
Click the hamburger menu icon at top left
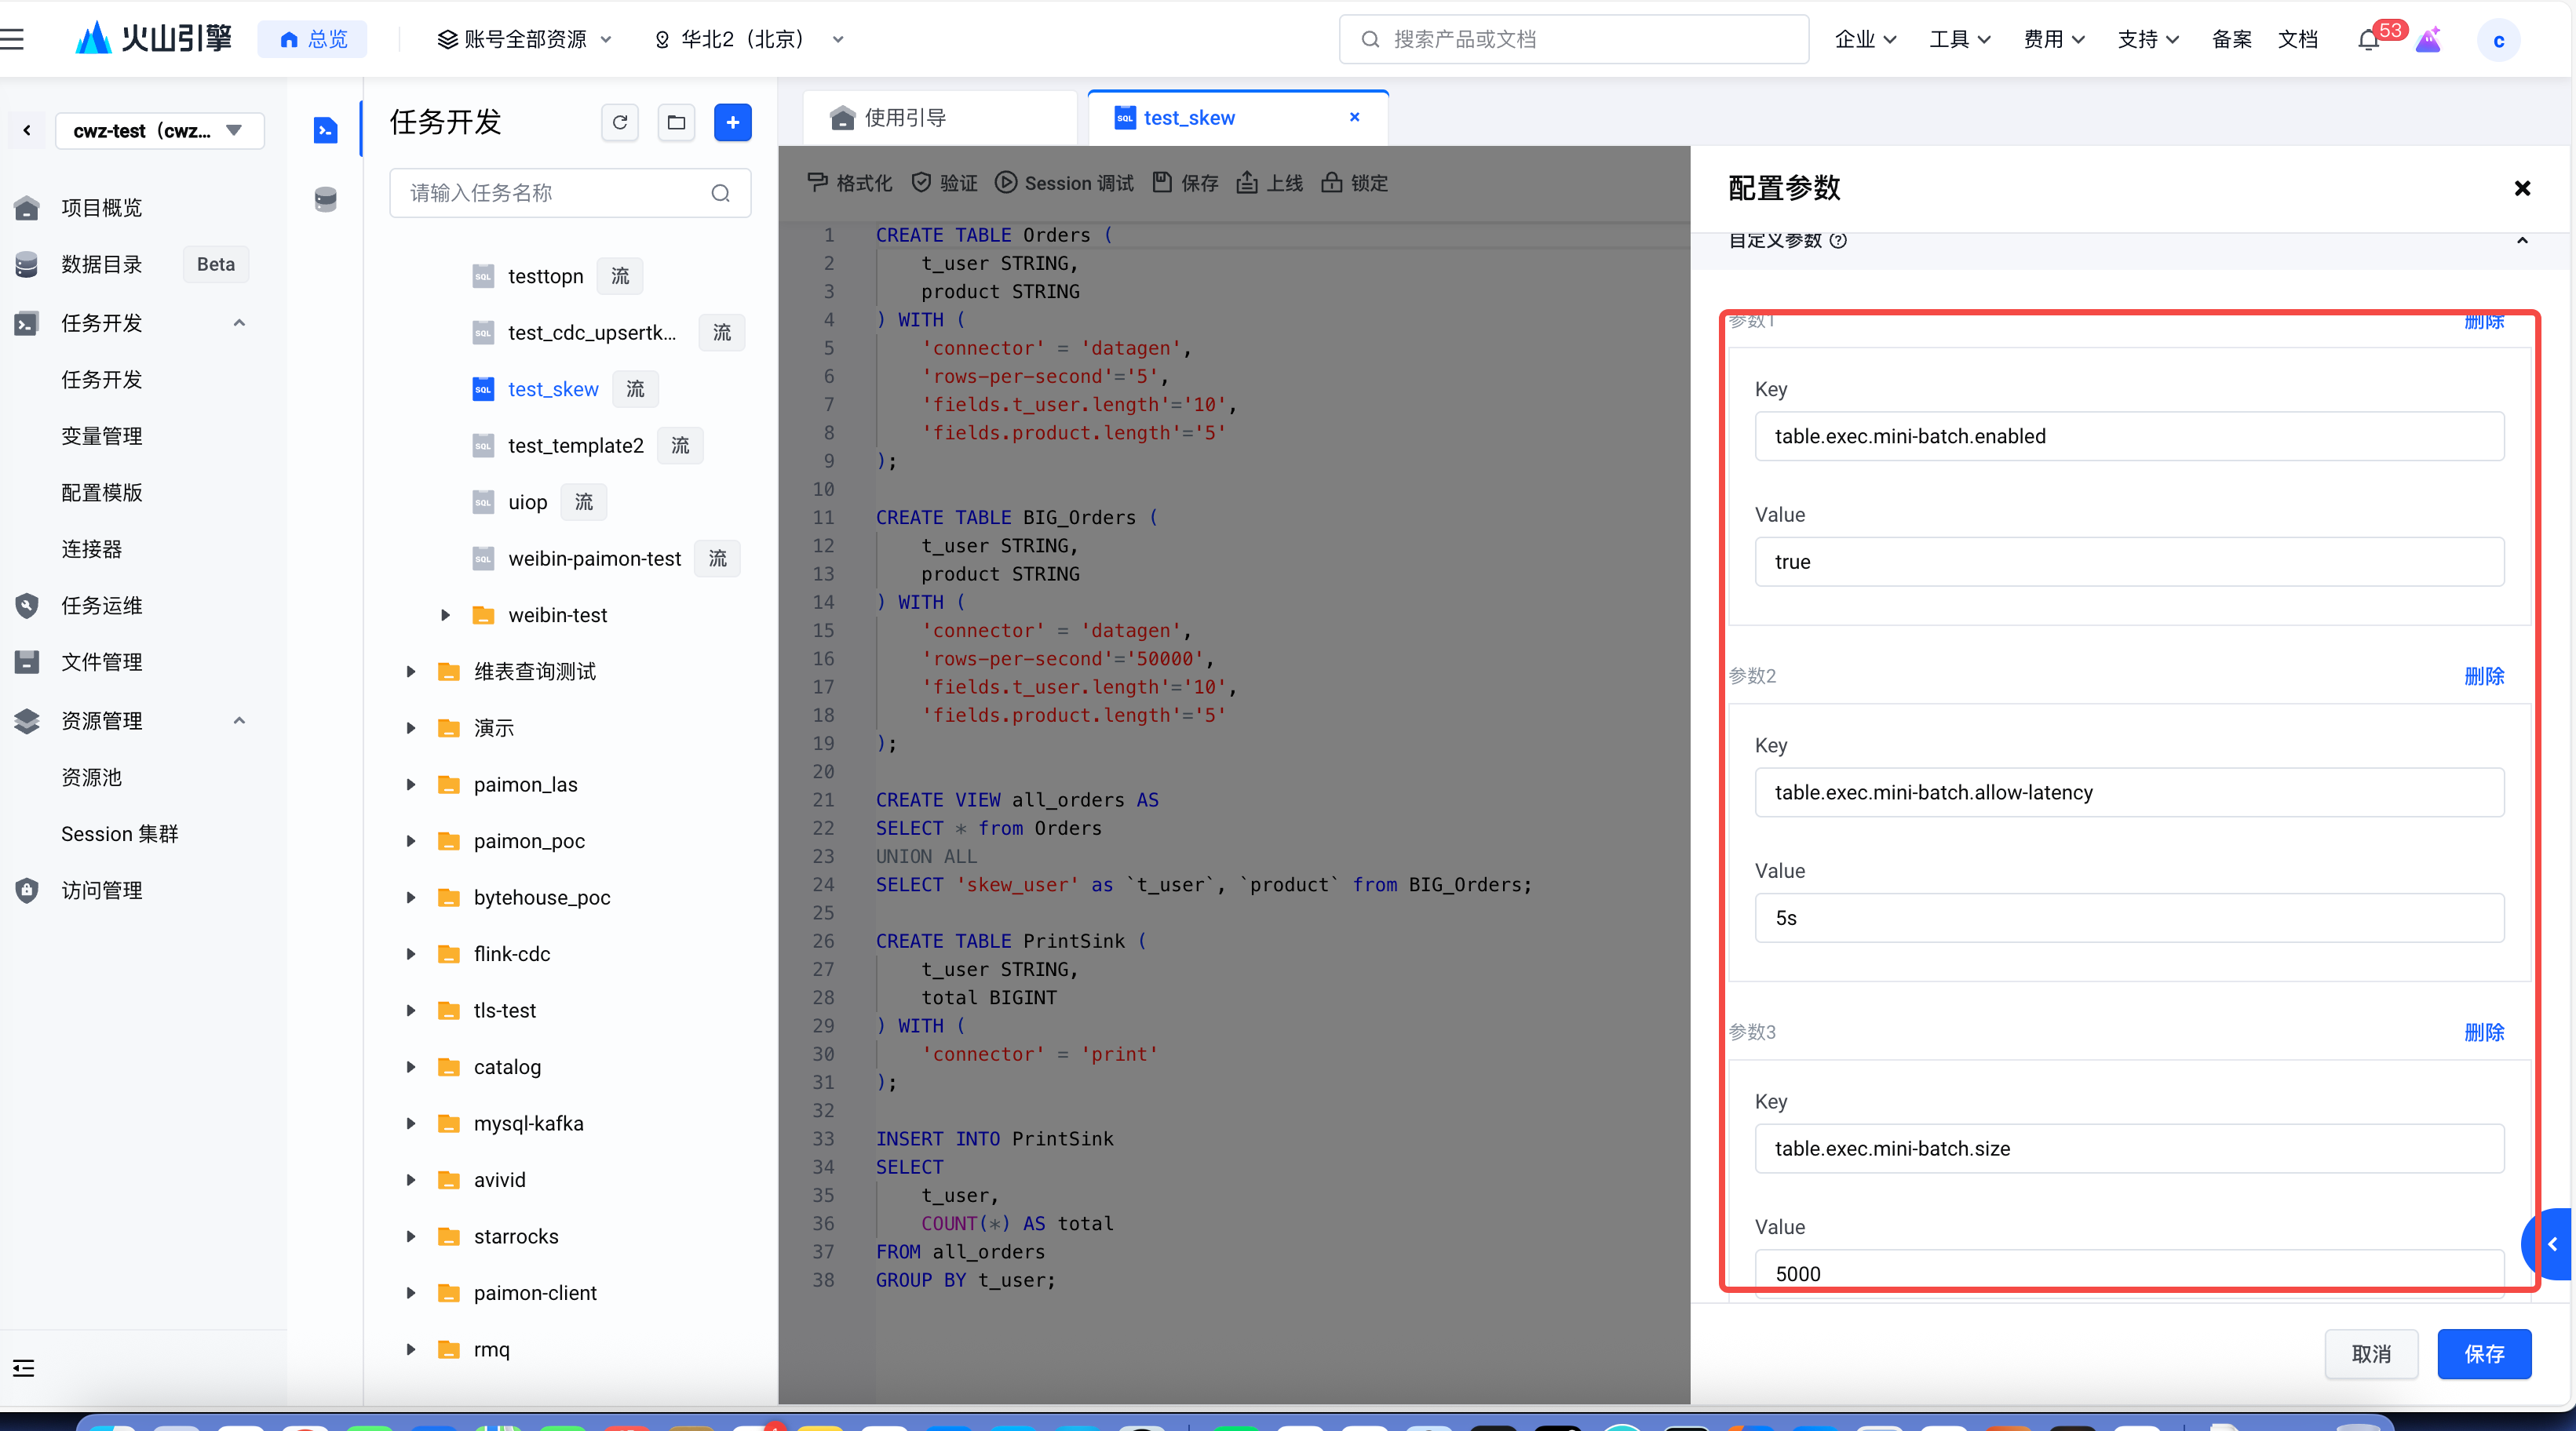pyautogui.click(x=13, y=39)
